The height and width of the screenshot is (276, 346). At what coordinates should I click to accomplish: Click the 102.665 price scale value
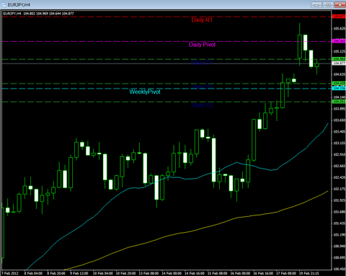click(x=339, y=166)
